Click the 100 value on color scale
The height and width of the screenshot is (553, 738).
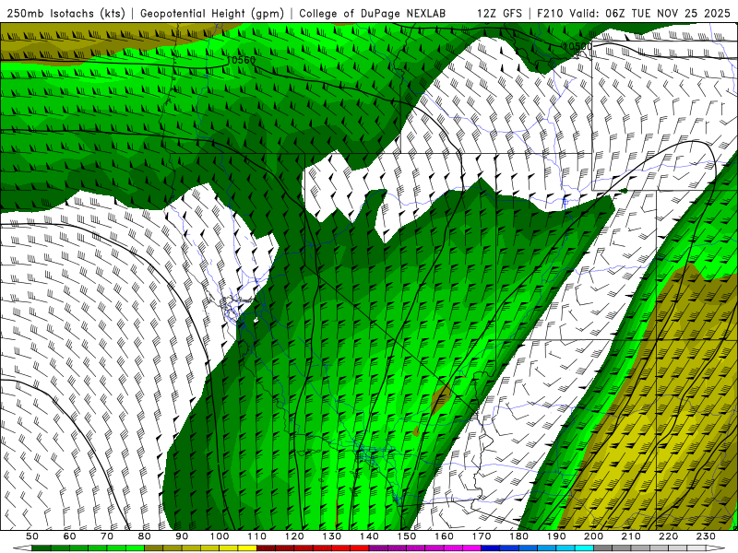pos(220,536)
